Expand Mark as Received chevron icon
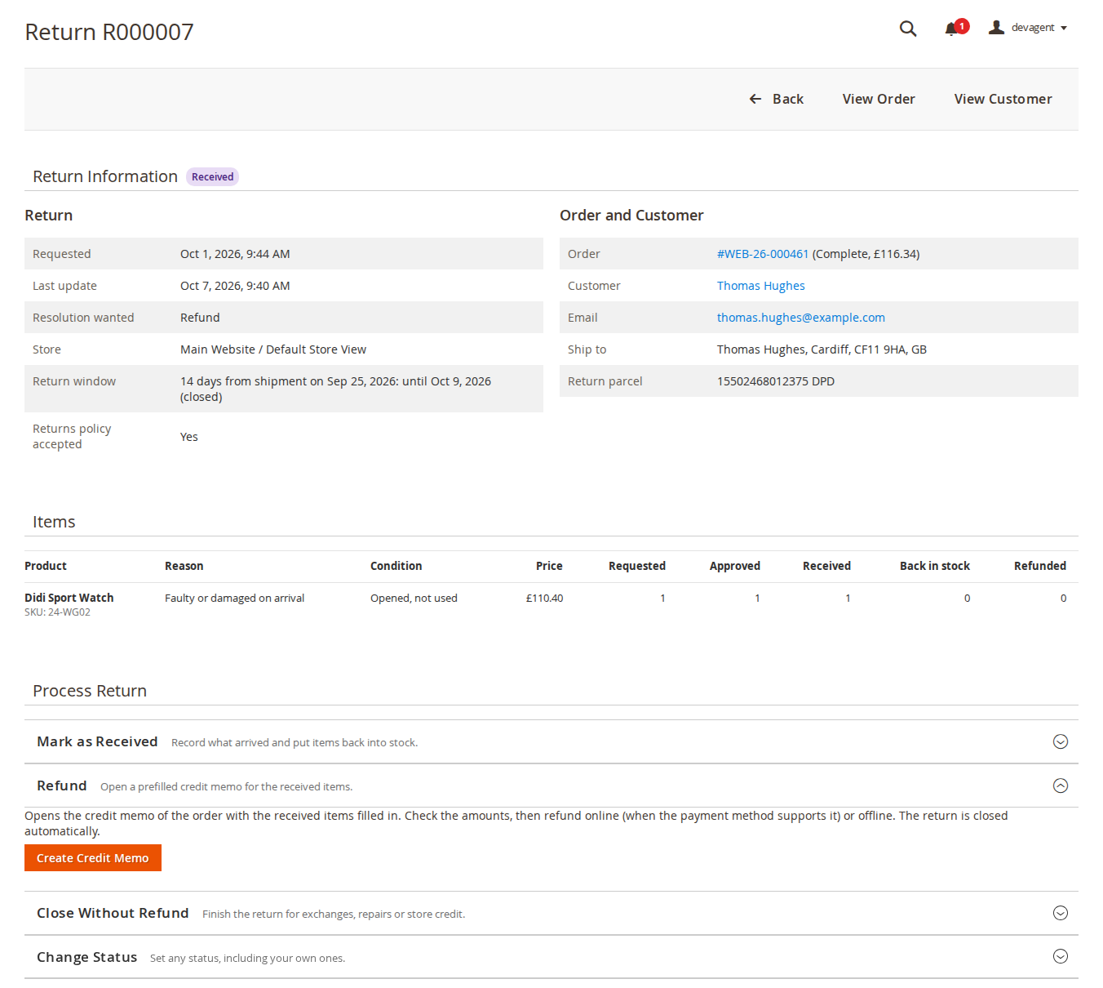The image size is (1103, 988). 1061,741
